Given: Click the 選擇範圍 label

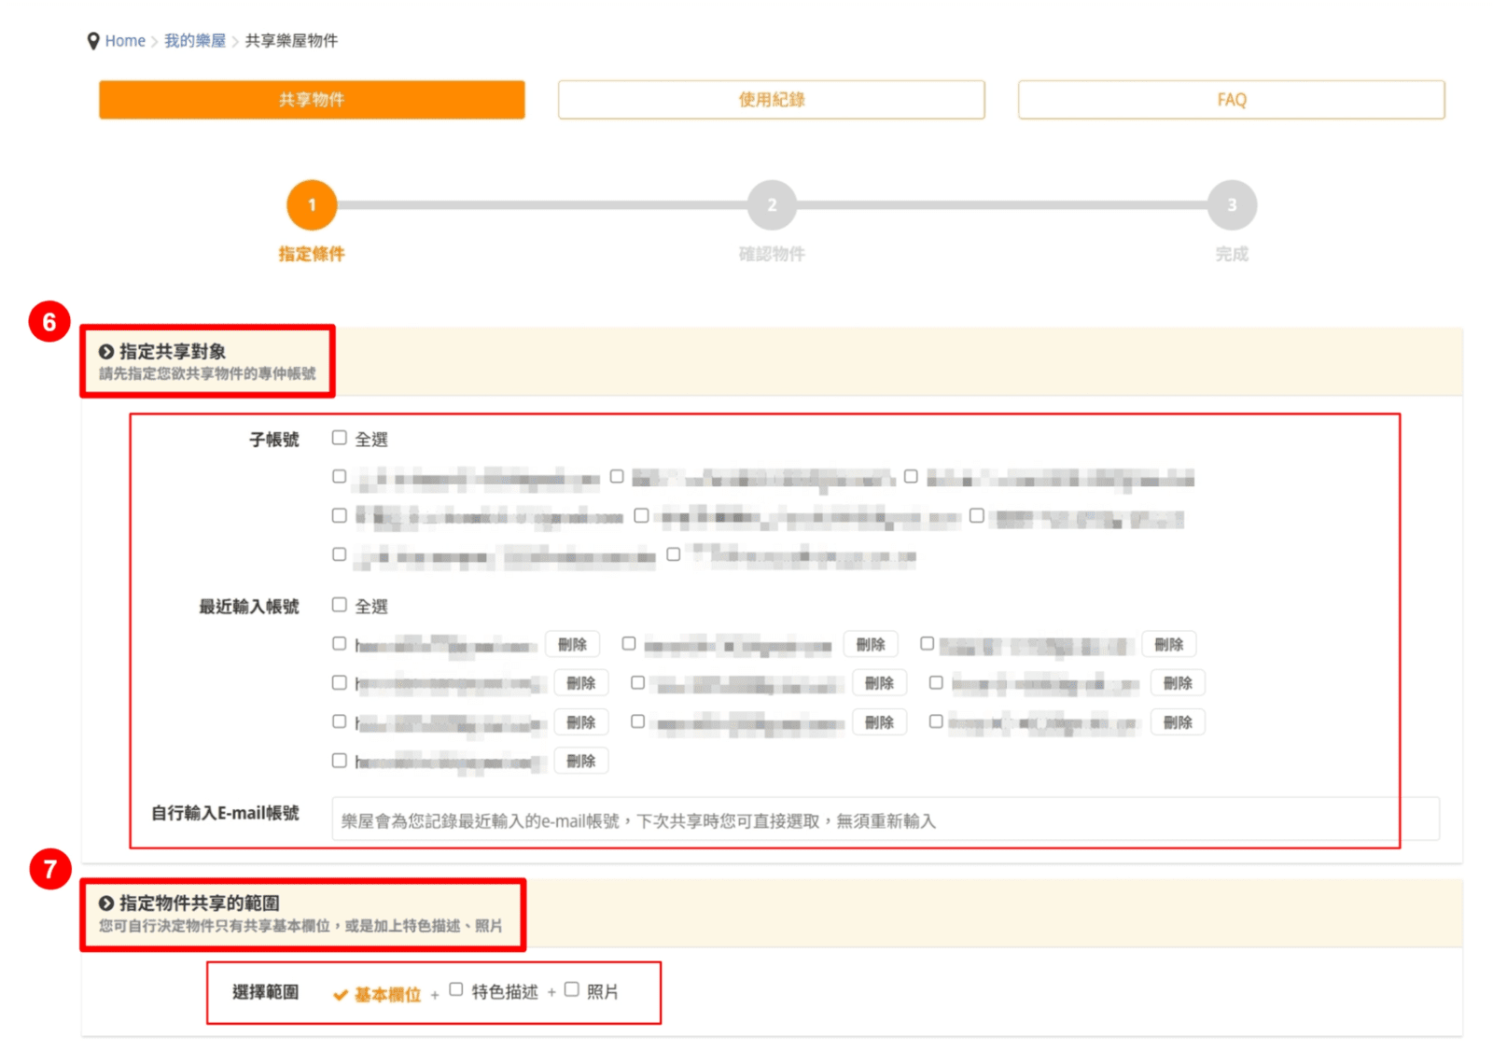Looking at the screenshot, I should tap(266, 992).
